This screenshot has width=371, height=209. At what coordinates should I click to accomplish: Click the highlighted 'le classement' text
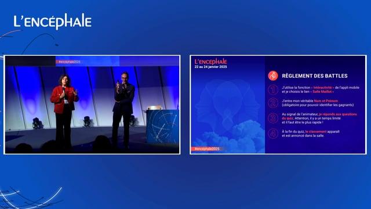coord(316,132)
